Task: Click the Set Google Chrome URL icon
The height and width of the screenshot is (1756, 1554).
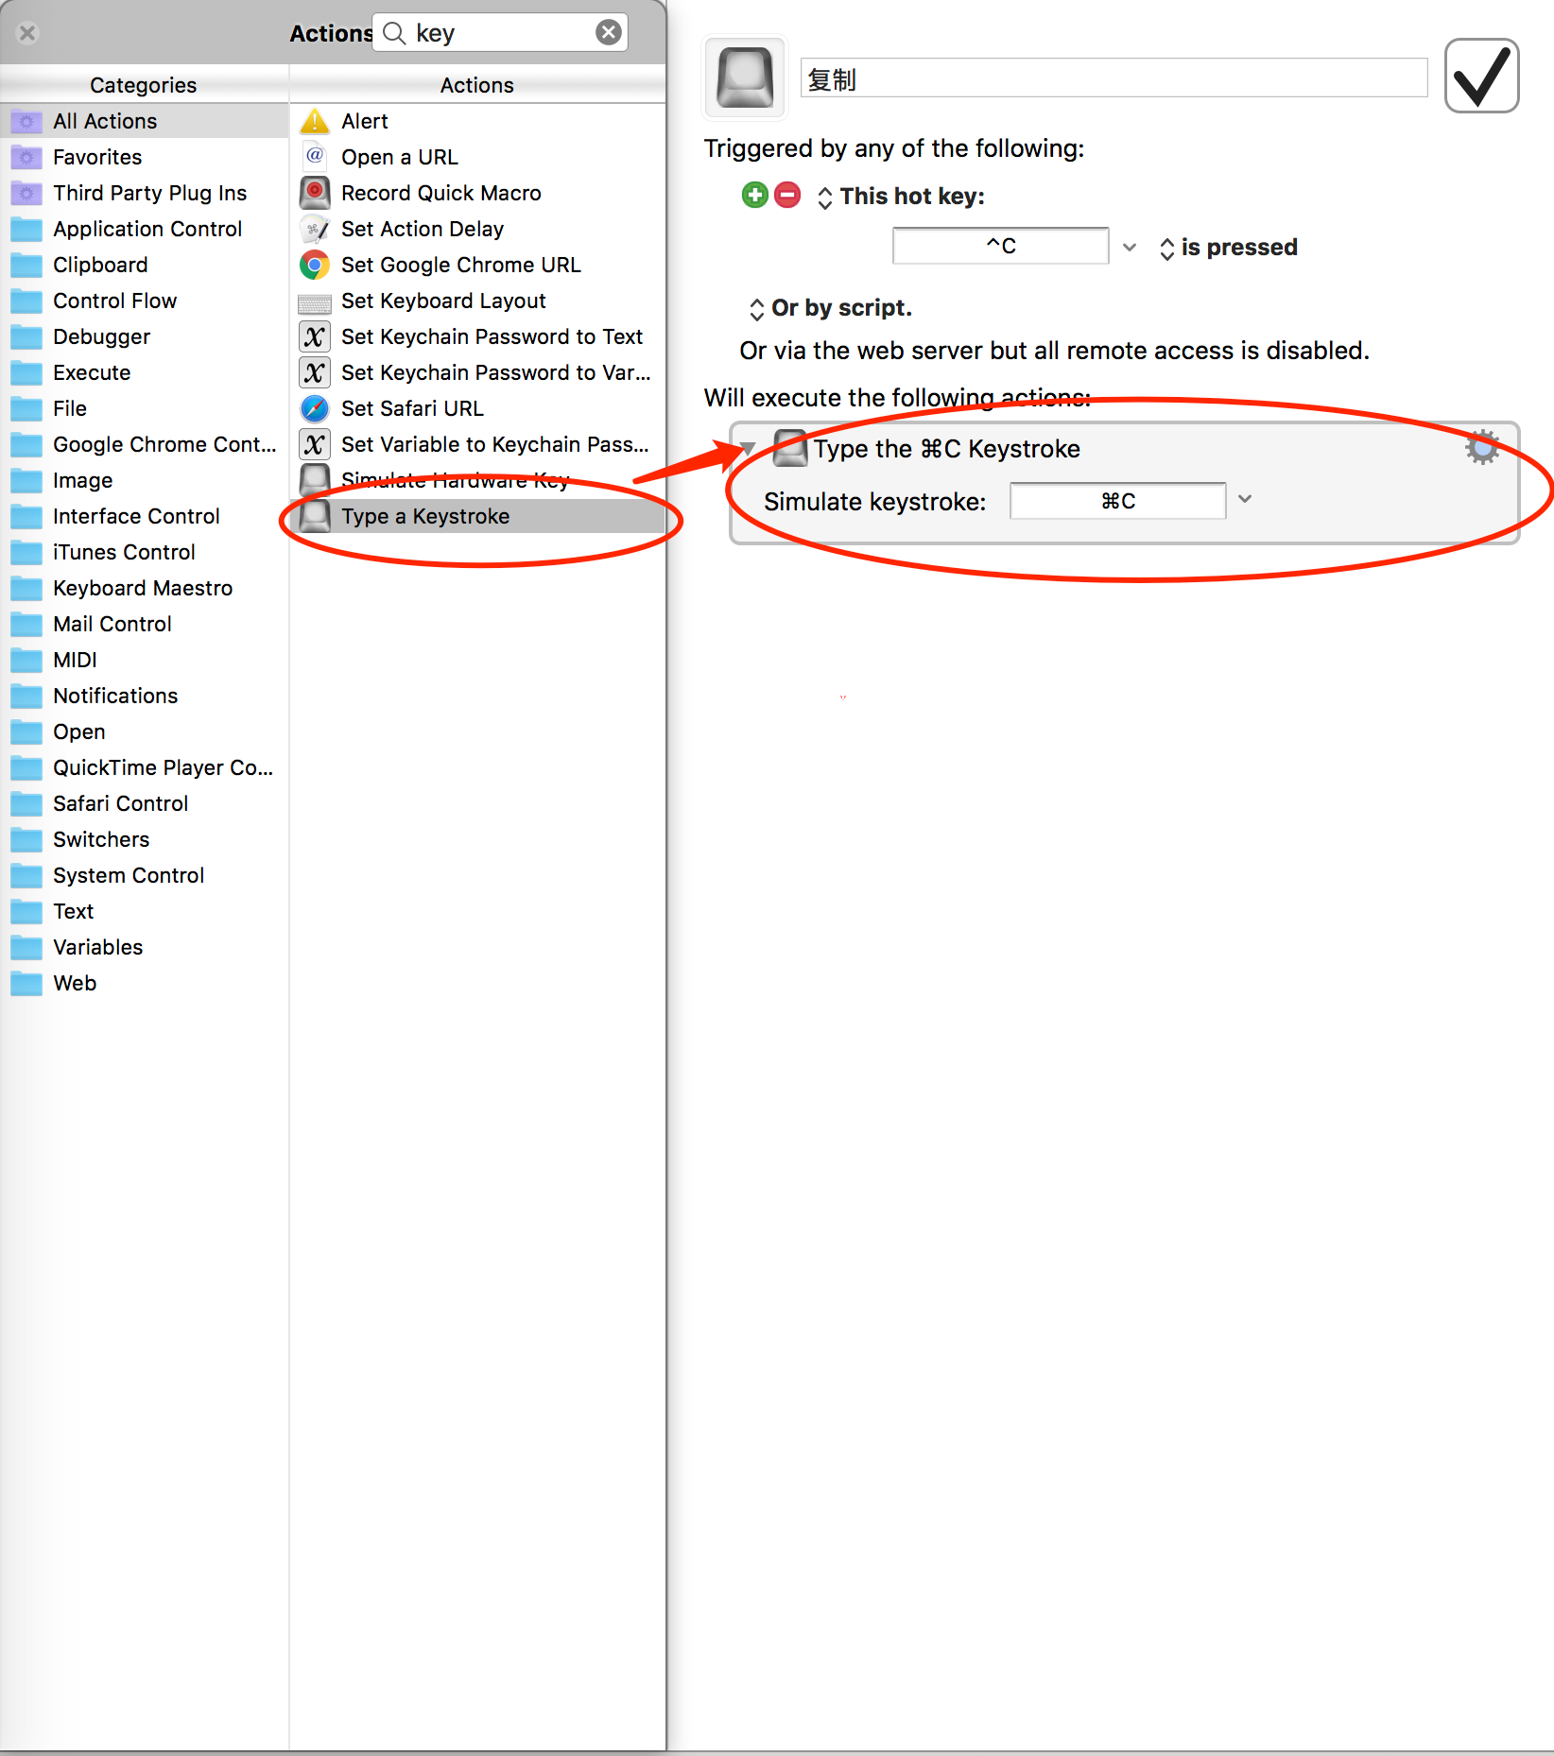Action: pyautogui.click(x=315, y=265)
